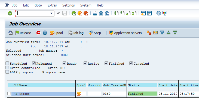This screenshot has height=98, width=199.
Task: Click the 05.11.2017 start date cell
Action: click(168, 94)
